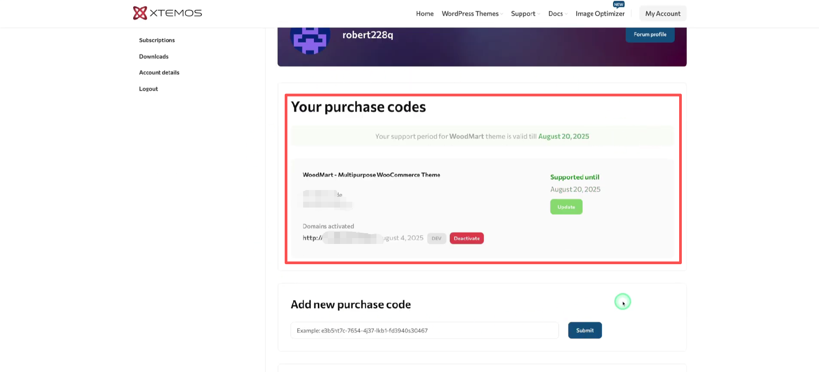Screen dimensions: 819x372
Task: Open the Docs dropdown menu
Action: tap(558, 14)
